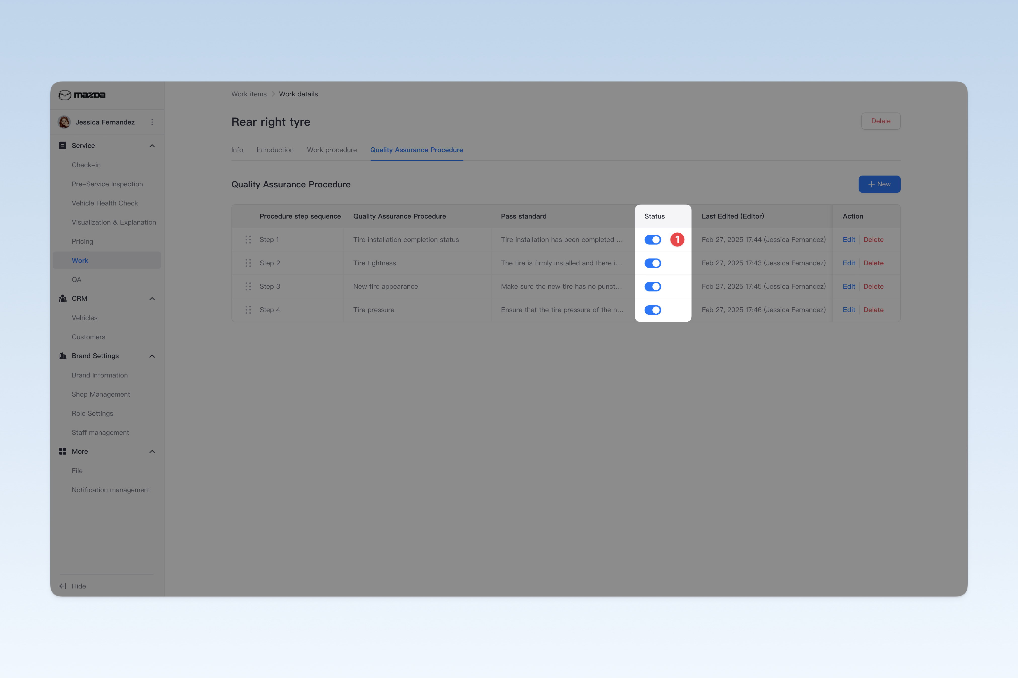This screenshot has width=1018, height=678.
Task: Click the CRM people icon
Action: pos(63,298)
